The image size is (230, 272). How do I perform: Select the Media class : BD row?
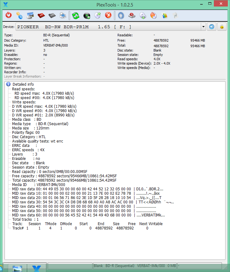pos(27,119)
